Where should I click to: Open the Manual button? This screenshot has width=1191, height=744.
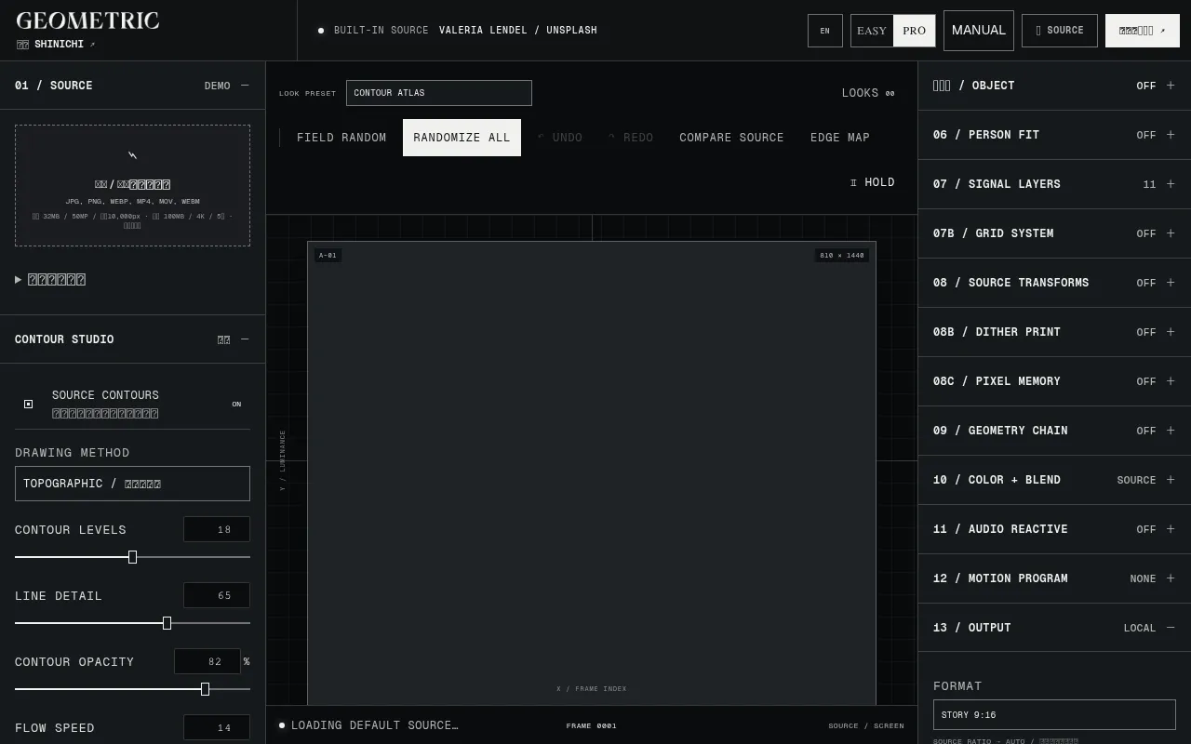point(979,31)
